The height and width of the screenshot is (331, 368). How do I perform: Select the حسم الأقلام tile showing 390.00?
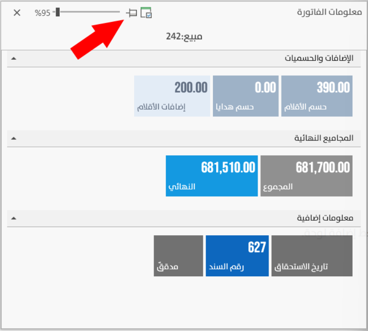click(x=317, y=96)
